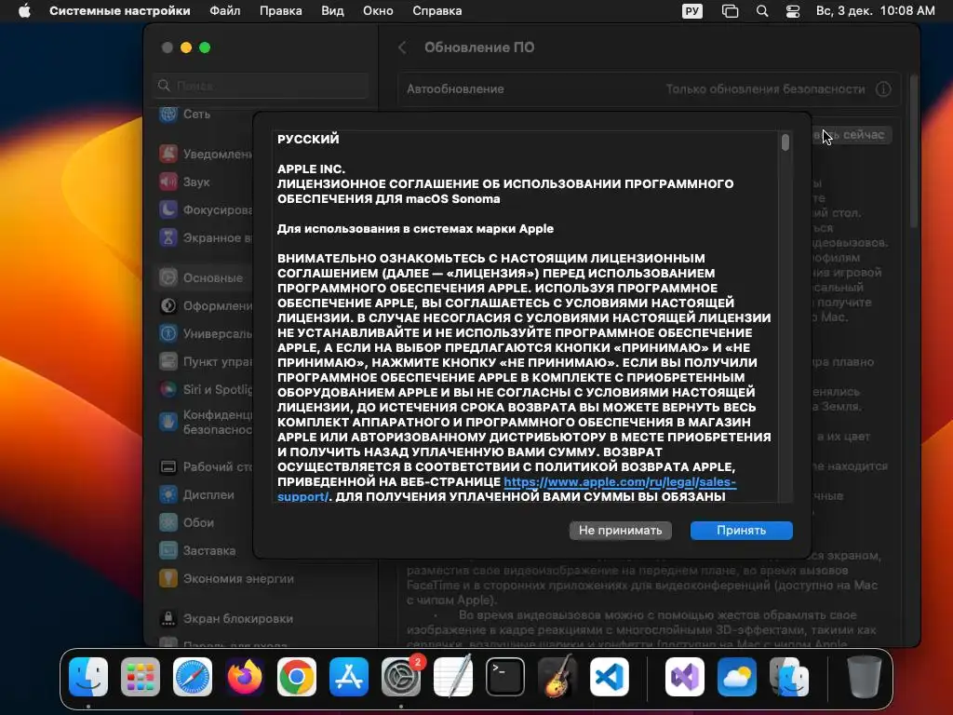Open Звук speaker icon in sidebar
The image size is (953, 715).
point(168,182)
